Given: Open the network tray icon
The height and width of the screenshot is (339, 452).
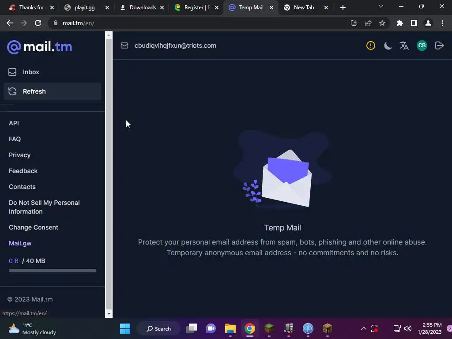Looking at the screenshot, I should point(397,328).
